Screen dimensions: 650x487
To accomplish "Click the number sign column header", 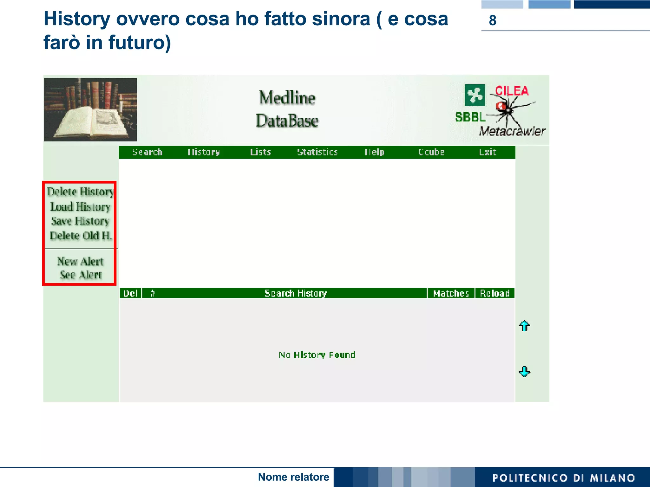I will 153,293.
